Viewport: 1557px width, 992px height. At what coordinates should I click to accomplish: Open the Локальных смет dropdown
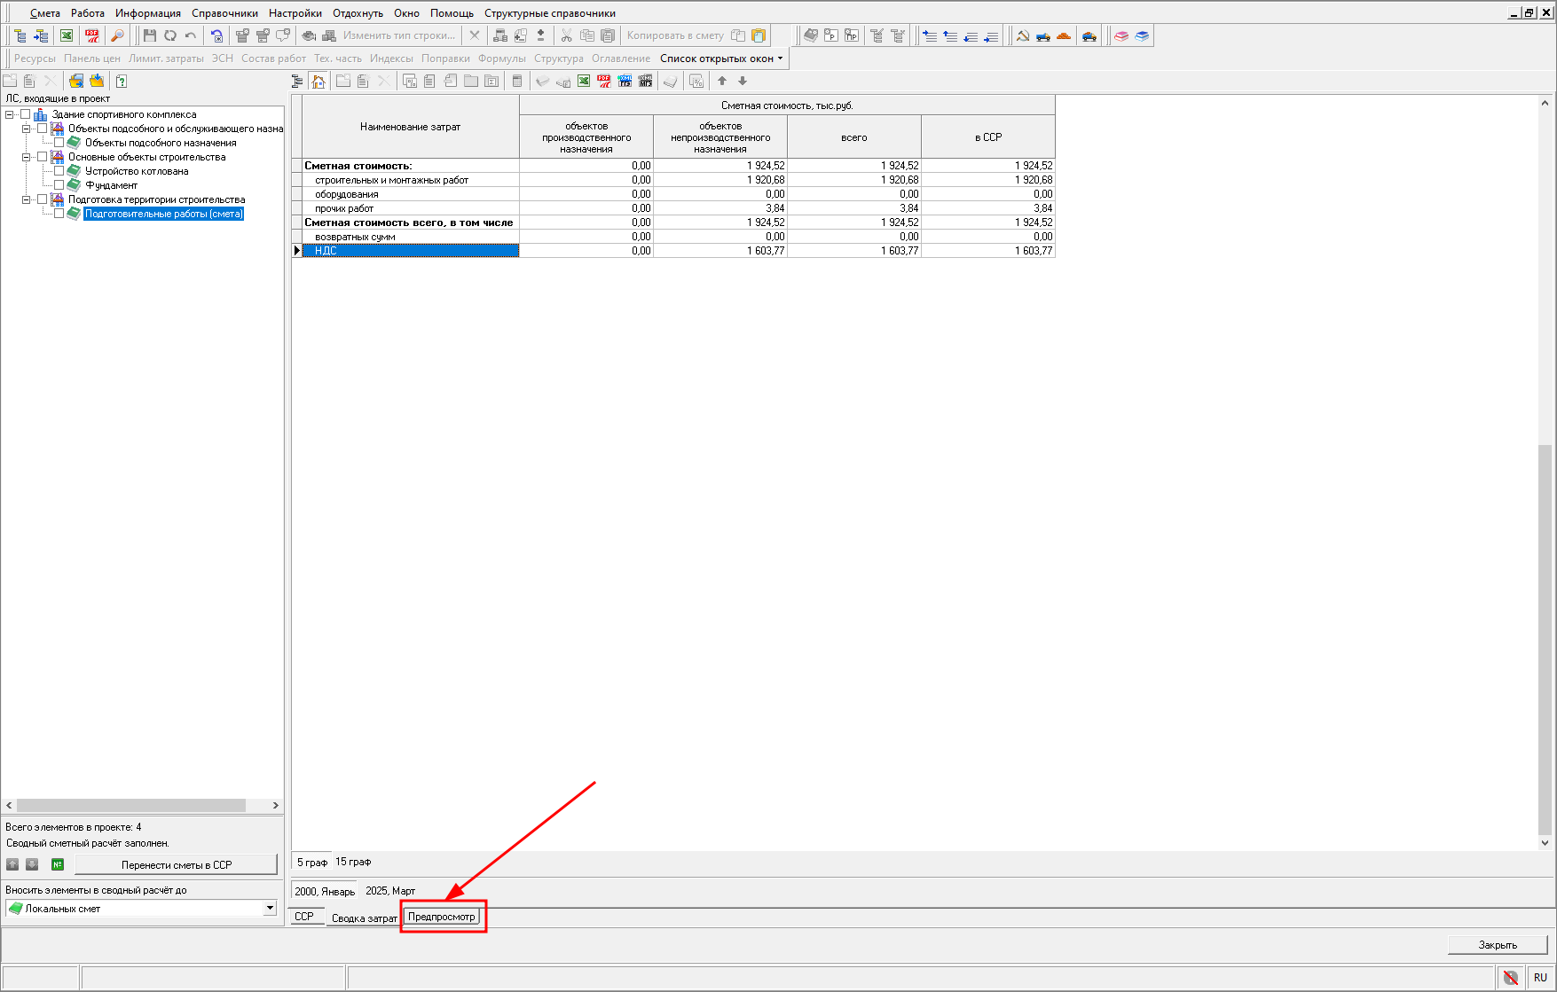[270, 908]
